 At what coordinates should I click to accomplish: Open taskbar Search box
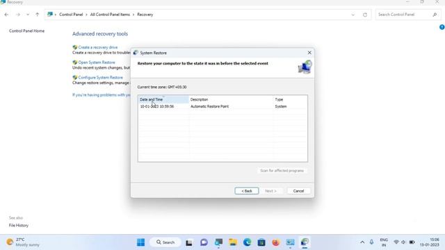click(165, 242)
